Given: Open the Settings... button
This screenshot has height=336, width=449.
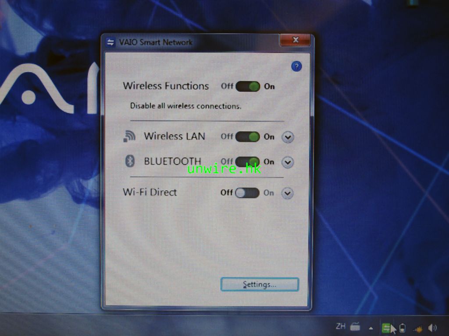Looking at the screenshot, I should [x=260, y=284].
